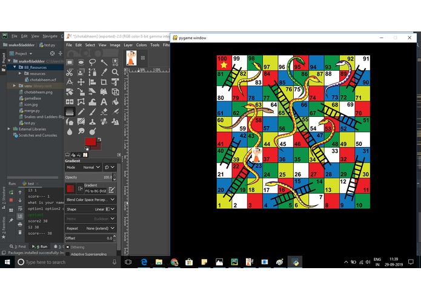Viewport: 421px width, 299px height.
Task: Swap foreground and background colors in GIMP
Action: click(99, 139)
